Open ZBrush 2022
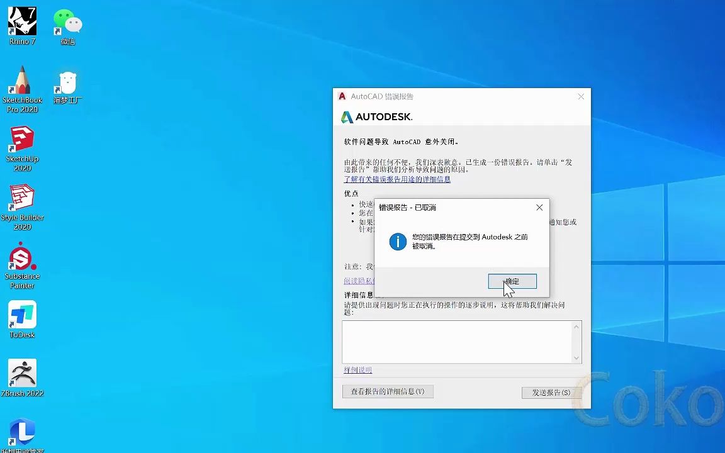The height and width of the screenshot is (453, 725). [22, 370]
